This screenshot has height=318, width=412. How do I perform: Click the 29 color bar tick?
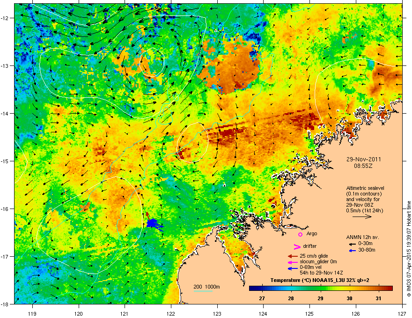click(x=320, y=298)
